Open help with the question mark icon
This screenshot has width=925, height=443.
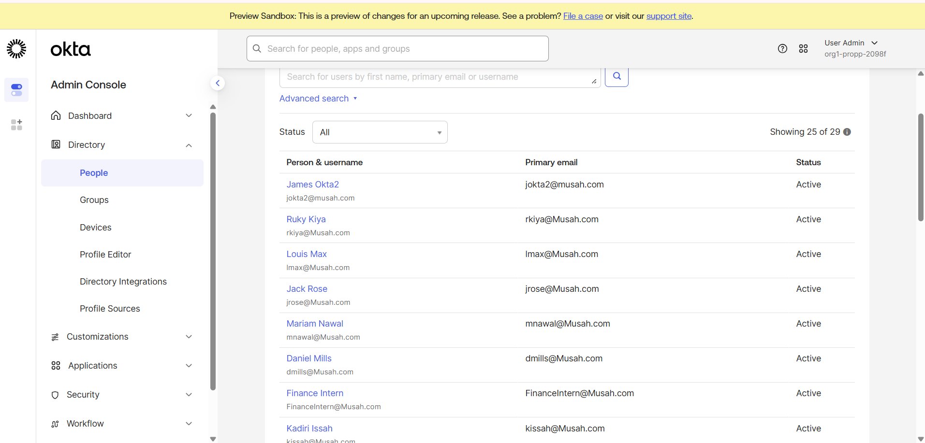[782, 48]
